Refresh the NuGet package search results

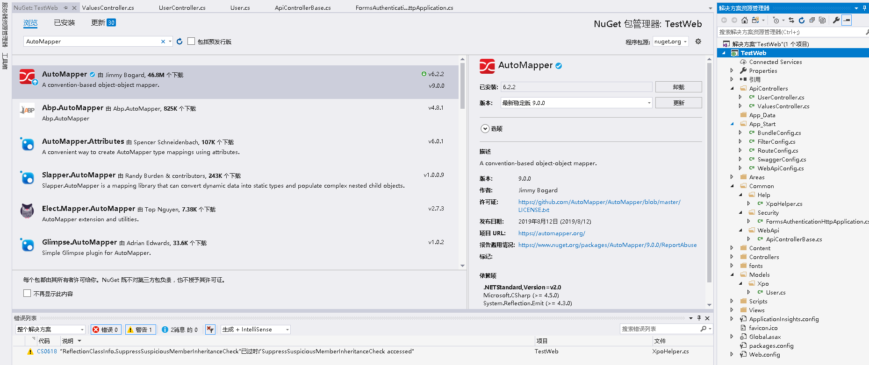180,42
